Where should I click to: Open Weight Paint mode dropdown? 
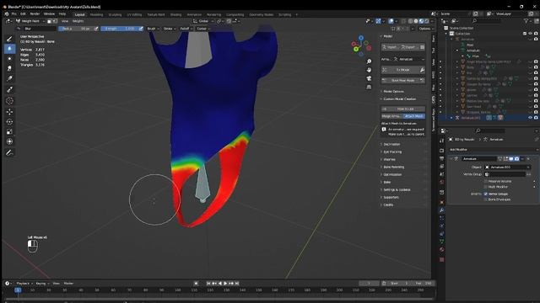coord(30,21)
